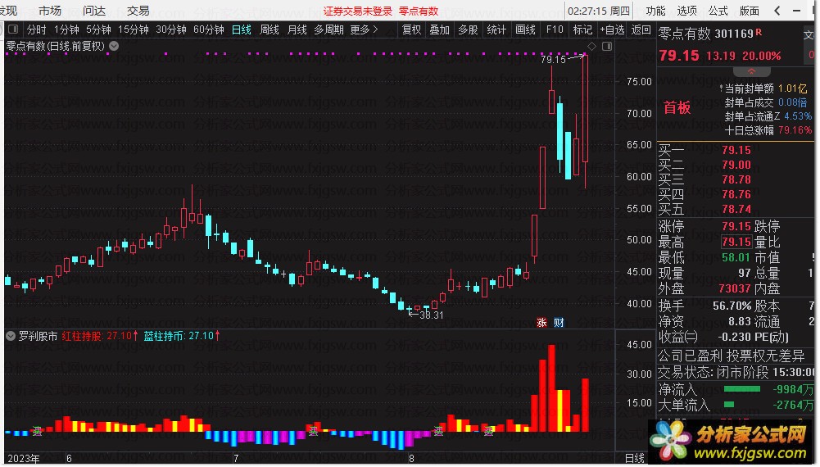Switch to 周线 period

pos(270,29)
